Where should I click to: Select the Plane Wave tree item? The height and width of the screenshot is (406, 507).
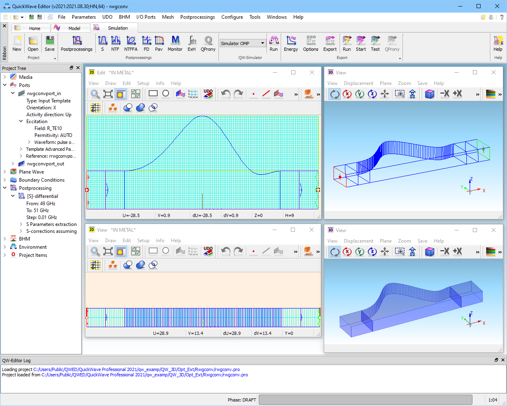coord(31,172)
